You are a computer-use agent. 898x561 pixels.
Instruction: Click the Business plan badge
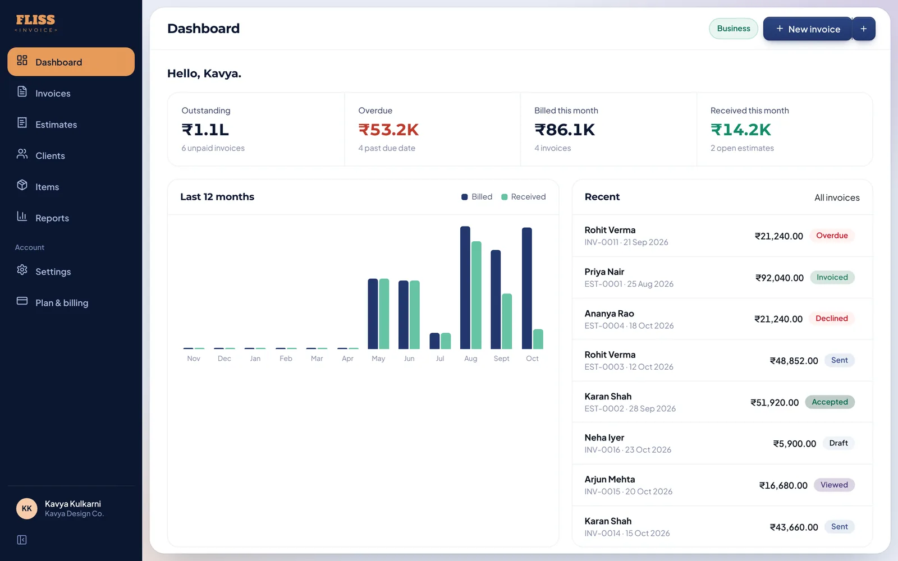point(734,29)
